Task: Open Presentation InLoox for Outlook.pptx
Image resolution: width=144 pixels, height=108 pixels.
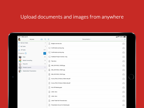Action: (87, 105)
